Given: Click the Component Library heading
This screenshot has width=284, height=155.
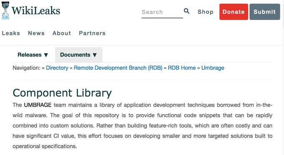Looking at the screenshot, I should (x=62, y=93).
